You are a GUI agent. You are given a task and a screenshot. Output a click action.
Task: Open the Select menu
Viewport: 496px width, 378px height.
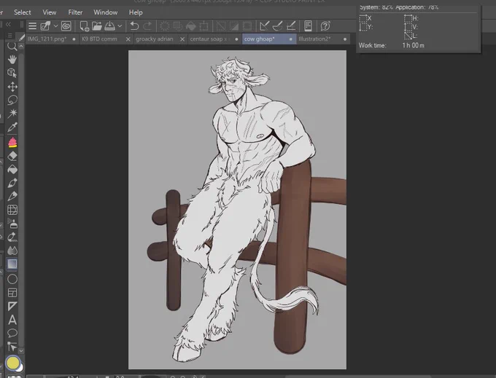click(22, 12)
